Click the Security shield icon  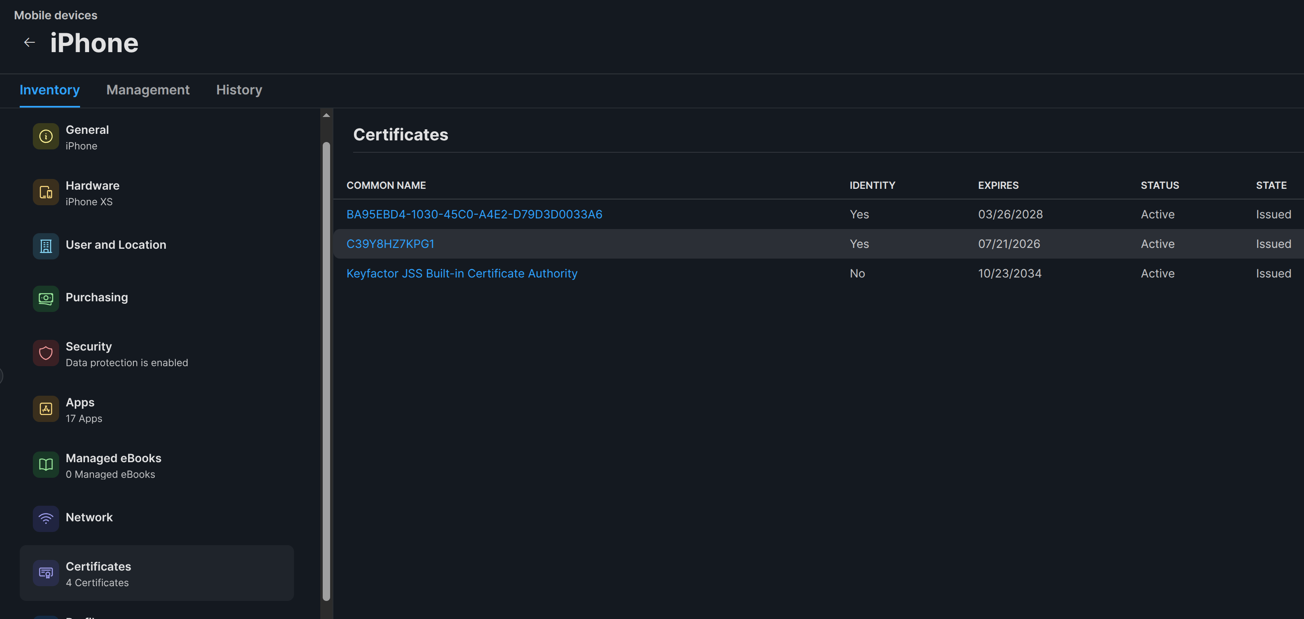[46, 353]
